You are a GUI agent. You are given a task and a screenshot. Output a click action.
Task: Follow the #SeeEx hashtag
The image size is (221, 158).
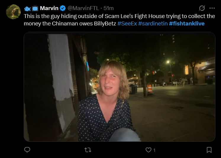(127, 24)
